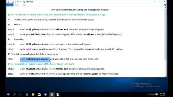
Task: Open the Customize Quick Access Toolbar dropdown
Action: pos(21,2)
